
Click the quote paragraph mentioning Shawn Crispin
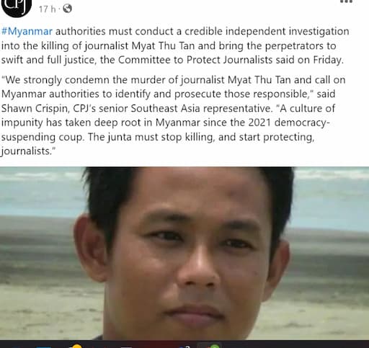click(173, 115)
